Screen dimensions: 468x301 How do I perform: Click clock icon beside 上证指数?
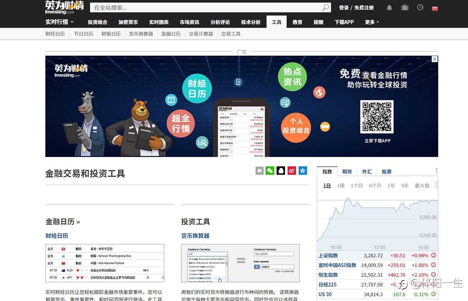click(433, 255)
